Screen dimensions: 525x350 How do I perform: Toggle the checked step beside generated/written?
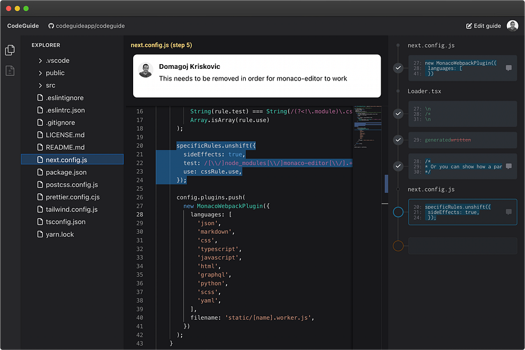(x=398, y=140)
